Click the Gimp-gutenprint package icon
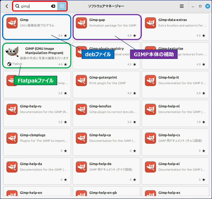This screenshot has height=199, width=212. [81, 80]
